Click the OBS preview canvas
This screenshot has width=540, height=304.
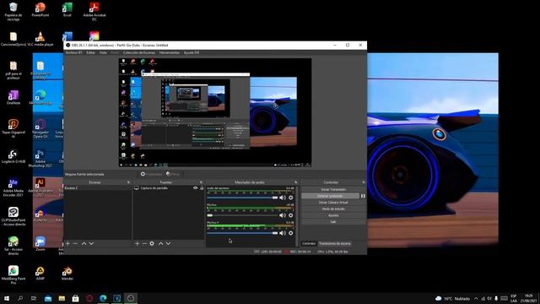coord(215,112)
